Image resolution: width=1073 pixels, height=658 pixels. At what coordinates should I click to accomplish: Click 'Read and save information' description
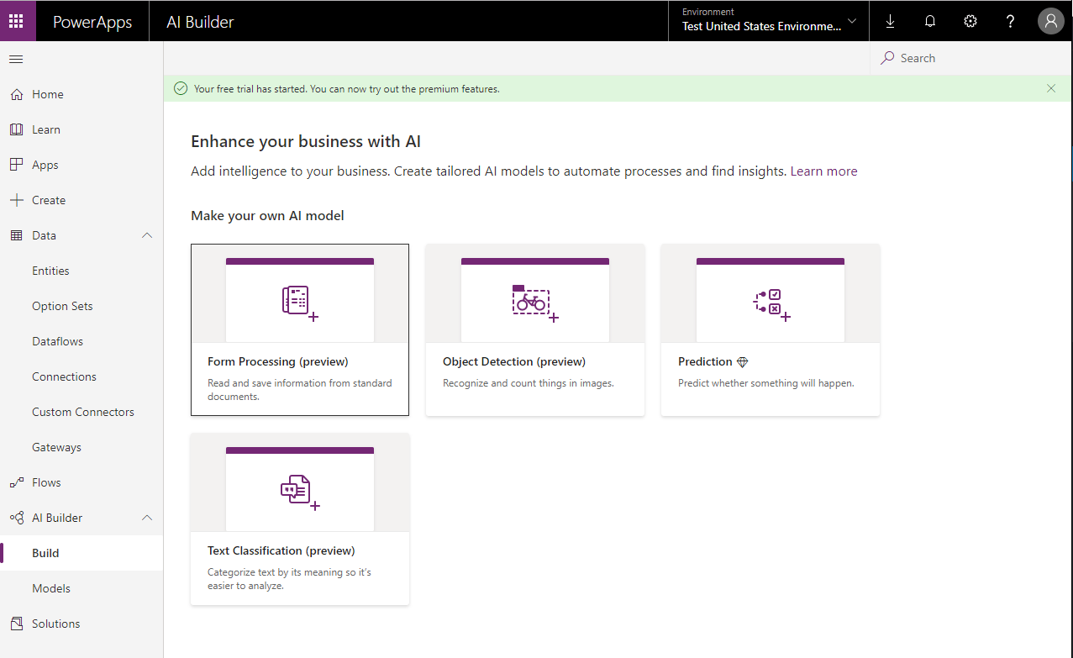tap(300, 390)
